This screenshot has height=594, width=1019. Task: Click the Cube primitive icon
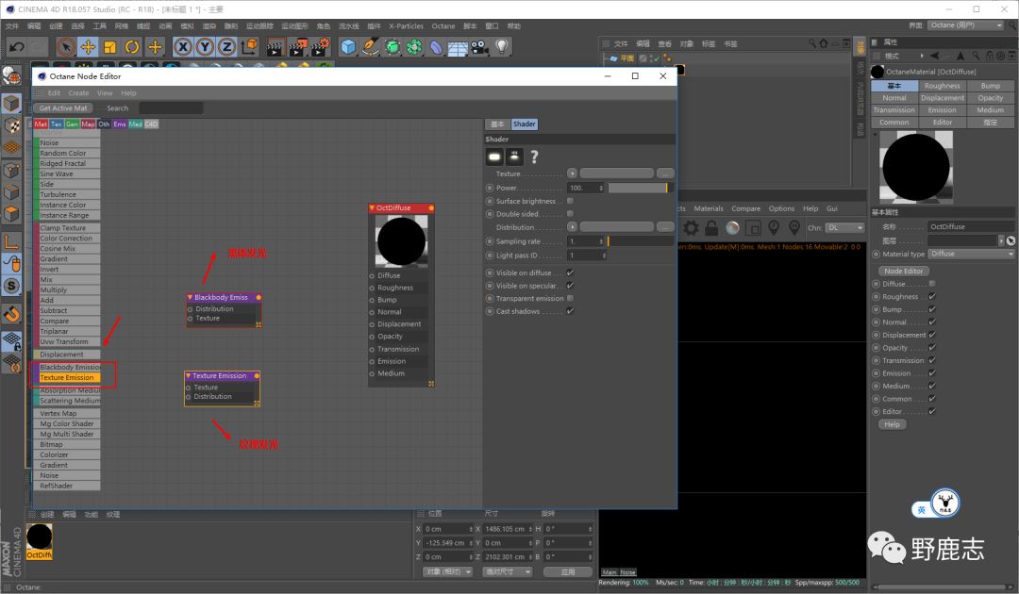pos(348,46)
